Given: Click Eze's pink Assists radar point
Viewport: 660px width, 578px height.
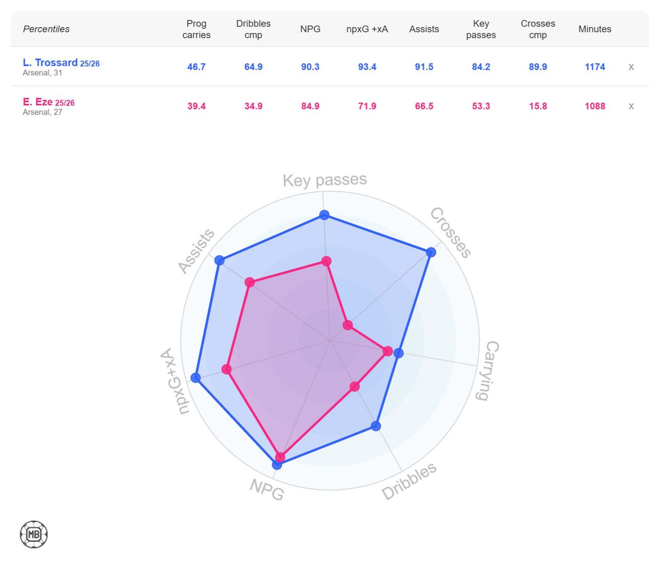Looking at the screenshot, I should pyautogui.click(x=250, y=283).
